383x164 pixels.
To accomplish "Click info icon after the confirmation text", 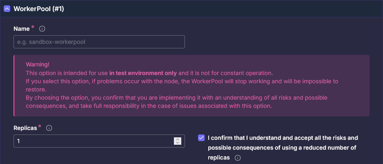I will pyautogui.click(x=237, y=158).
